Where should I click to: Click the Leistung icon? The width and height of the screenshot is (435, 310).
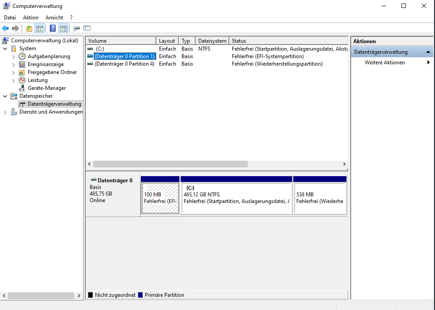pyautogui.click(x=22, y=80)
